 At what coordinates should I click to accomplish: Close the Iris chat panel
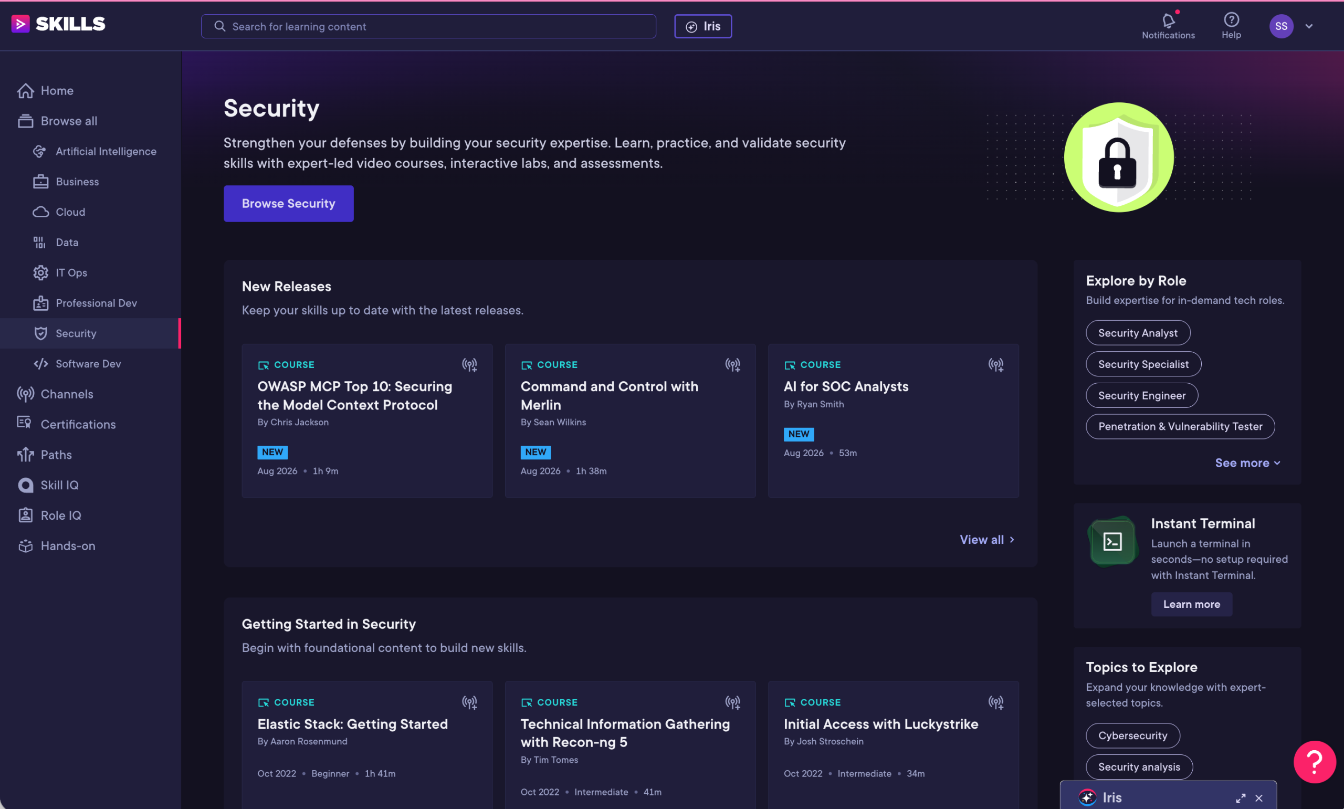coord(1259,798)
